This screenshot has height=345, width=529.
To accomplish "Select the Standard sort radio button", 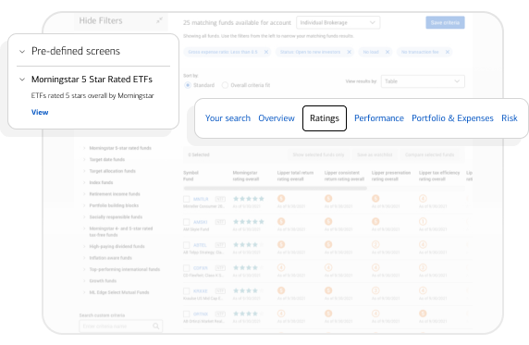I will pyautogui.click(x=188, y=85).
